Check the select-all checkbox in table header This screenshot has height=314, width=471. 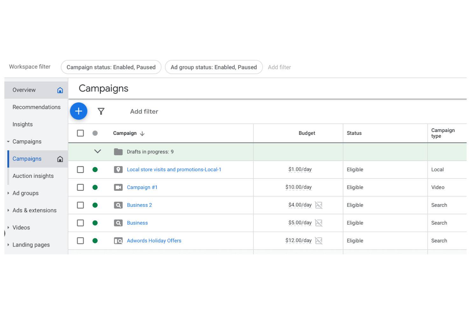tap(80, 133)
